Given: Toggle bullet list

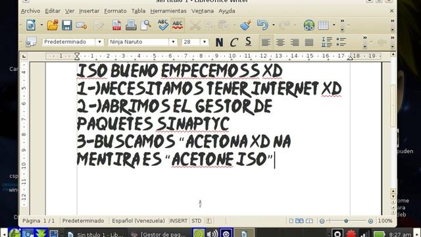Looking at the screenshot, I should pyautogui.click(x=341, y=42).
